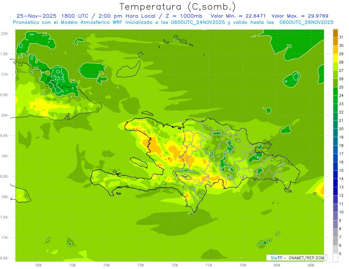The width and height of the screenshot is (349, 269).
Task: Click the "23.5" contour label on map
Action: pyautogui.click(x=59, y=78)
